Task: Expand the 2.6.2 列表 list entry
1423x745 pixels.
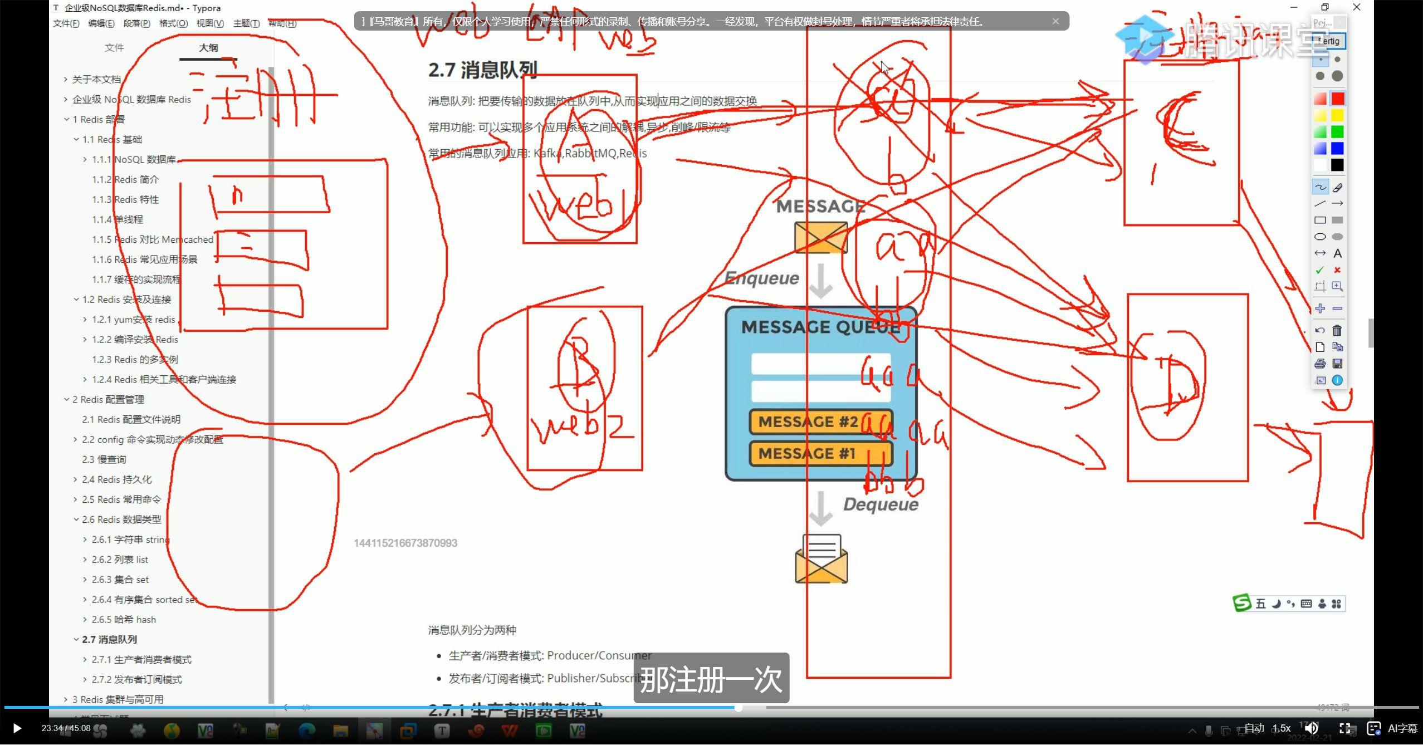Action: [x=84, y=560]
